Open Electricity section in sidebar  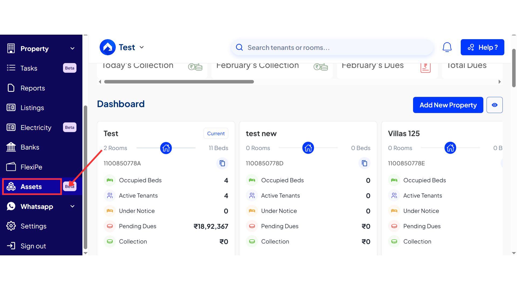click(36, 128)
